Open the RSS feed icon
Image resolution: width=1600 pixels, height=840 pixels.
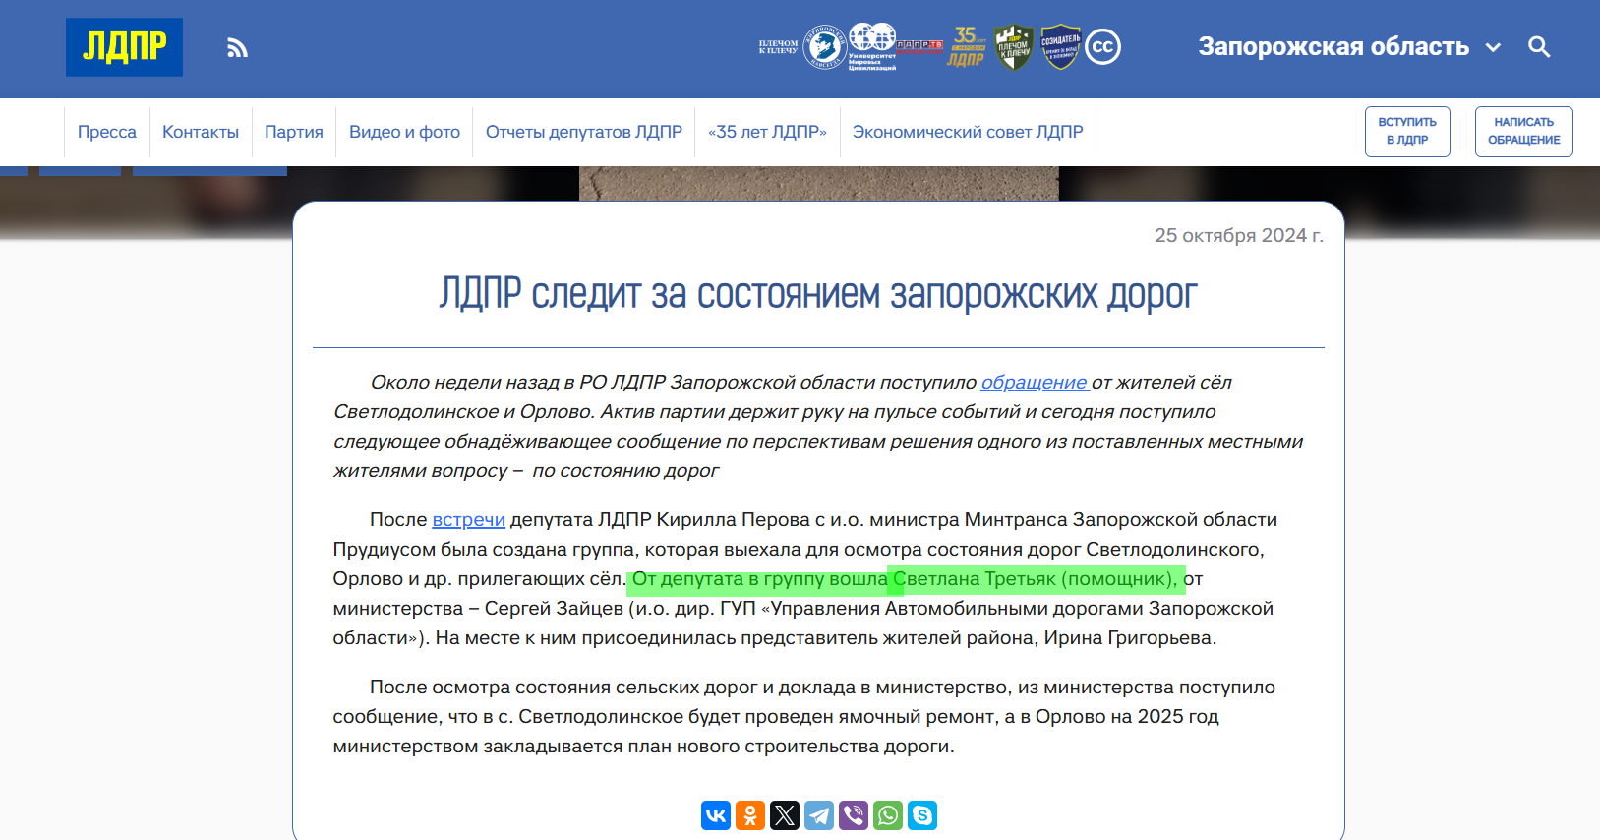click(x=237, y=47)
